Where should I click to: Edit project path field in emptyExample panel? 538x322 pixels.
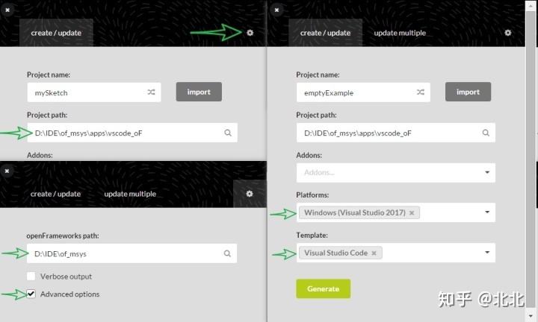(x=395, y=133)
